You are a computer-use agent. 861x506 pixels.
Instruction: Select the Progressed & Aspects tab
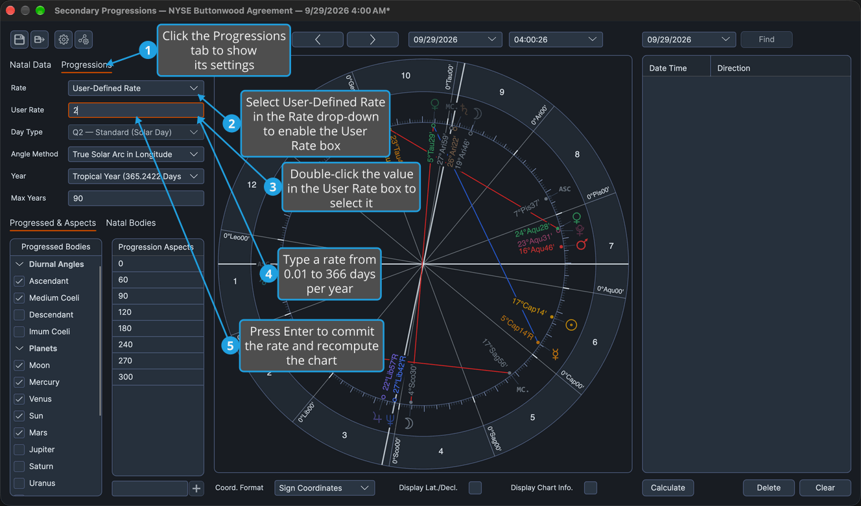pos(53,223)
